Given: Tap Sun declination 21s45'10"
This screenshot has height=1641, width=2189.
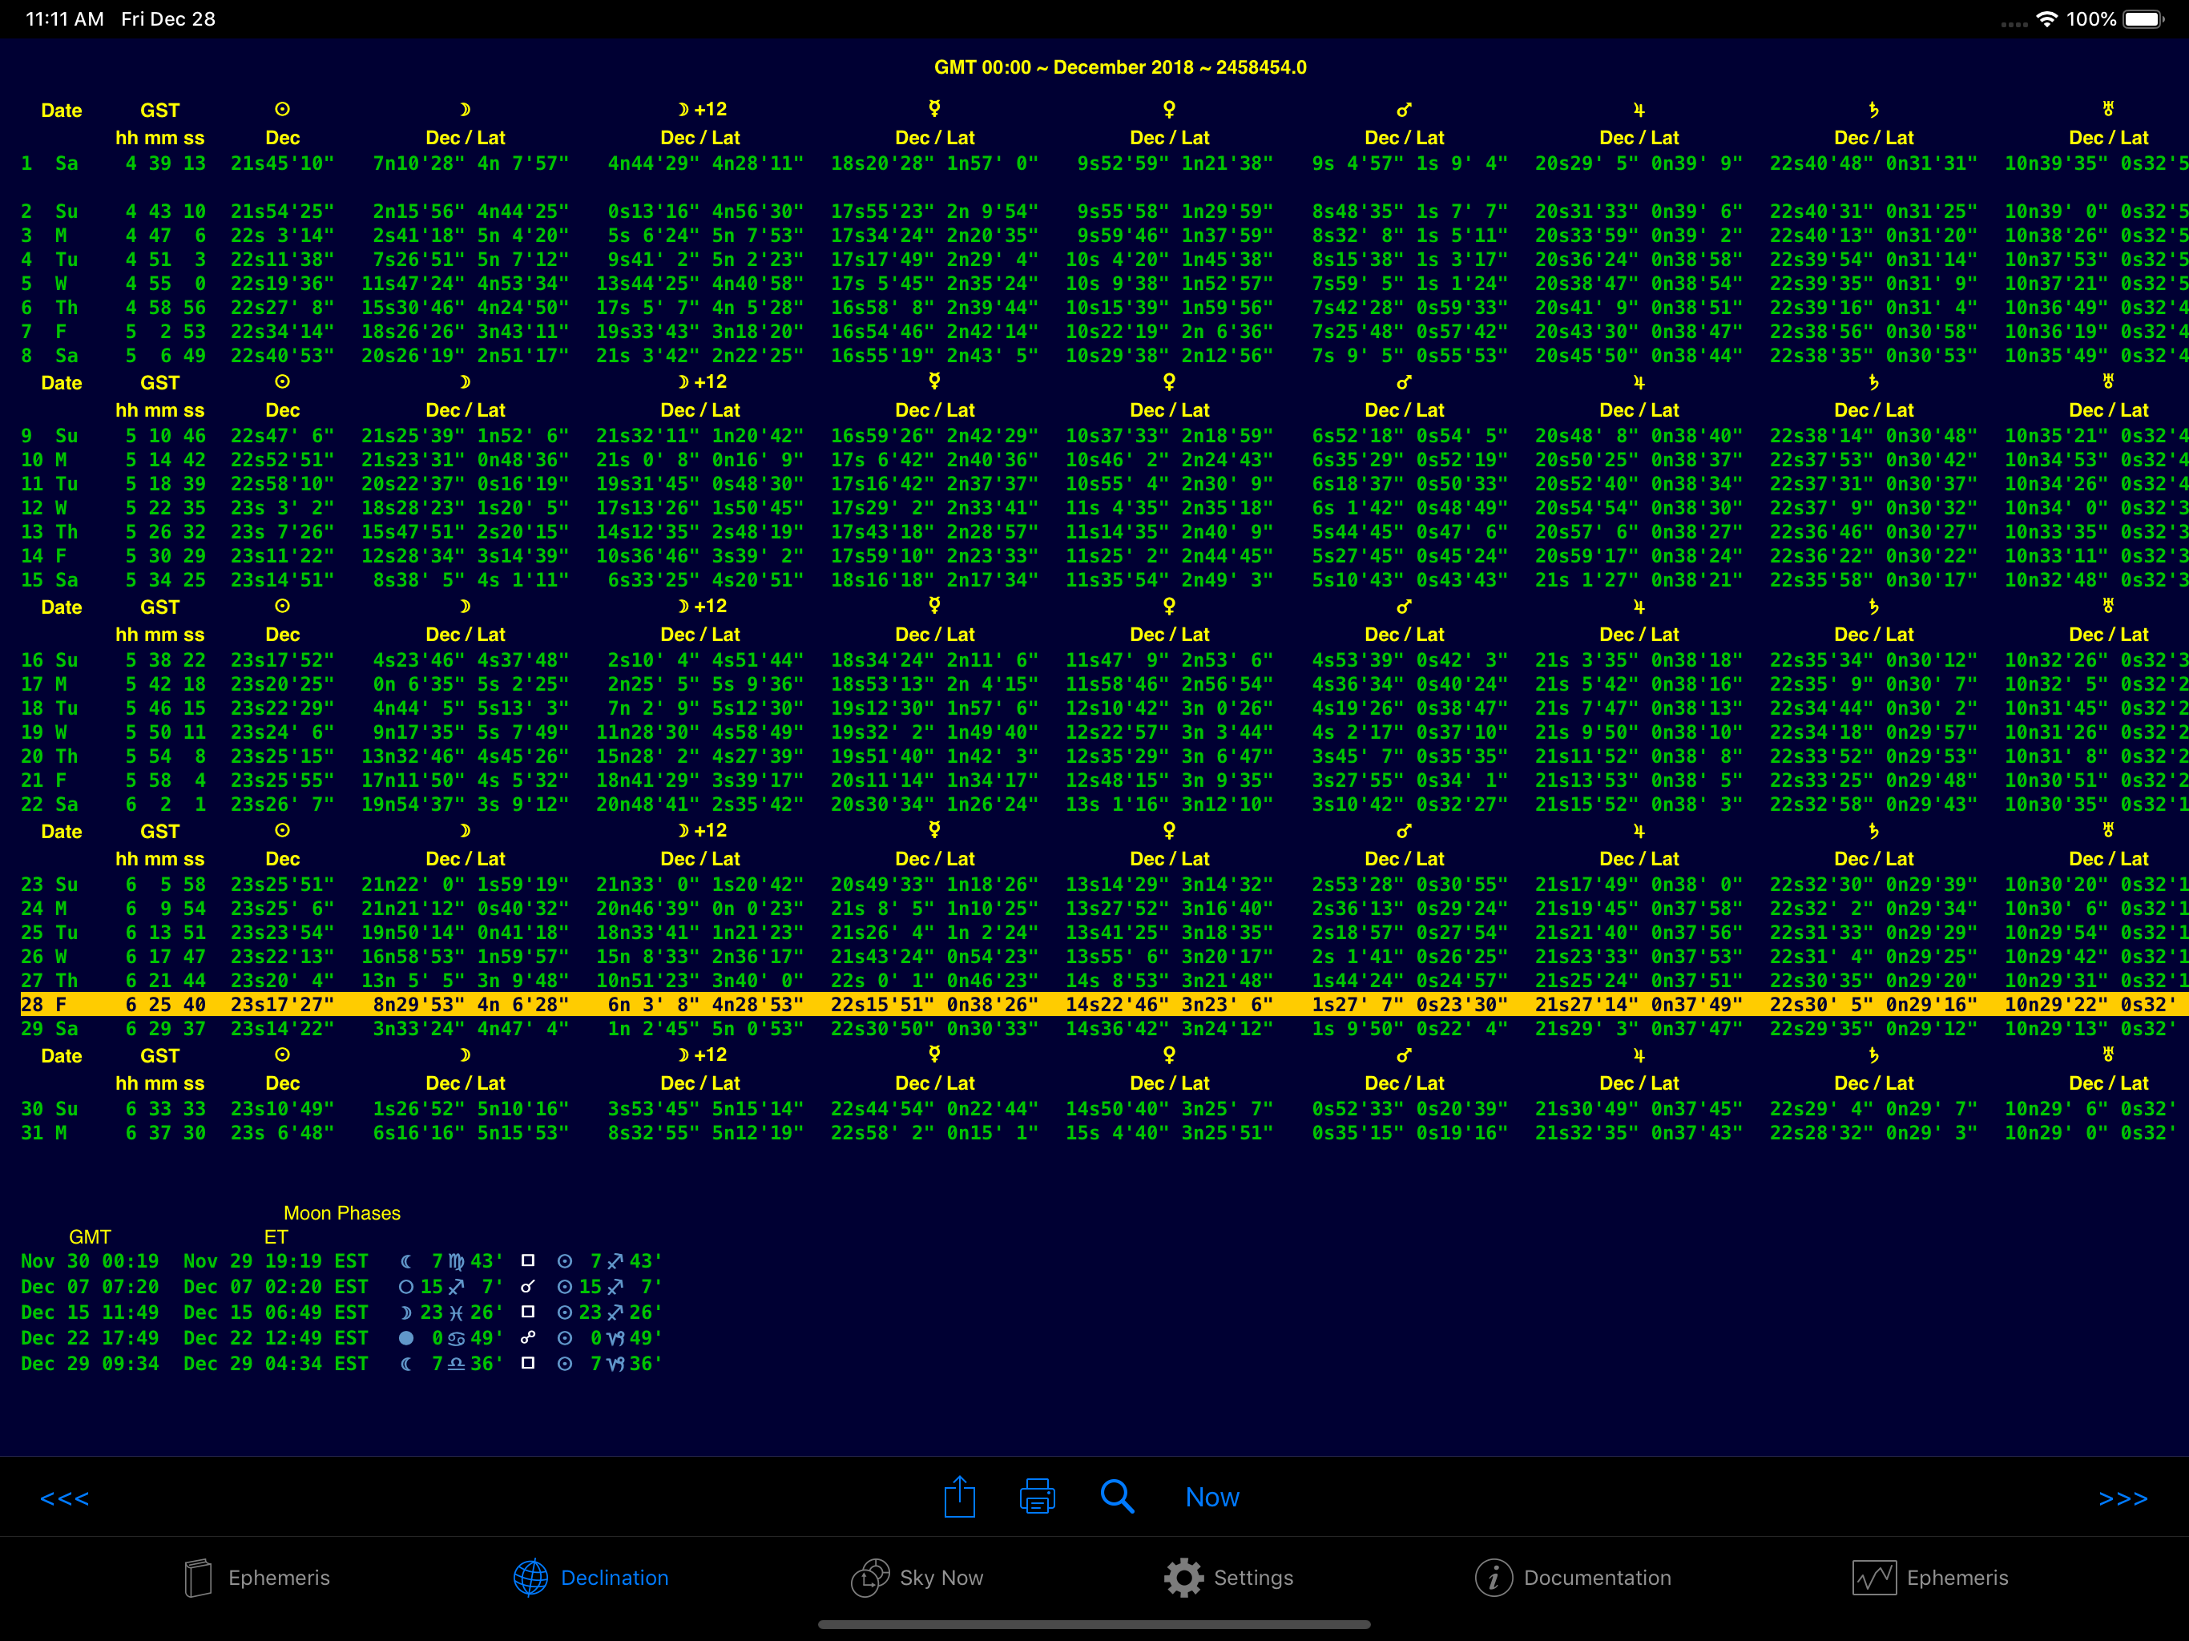Looking at the screenshot, I should (282, 163).
